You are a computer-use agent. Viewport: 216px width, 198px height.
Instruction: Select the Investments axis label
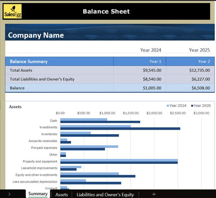pyautogui.click(x=48, y=128)
